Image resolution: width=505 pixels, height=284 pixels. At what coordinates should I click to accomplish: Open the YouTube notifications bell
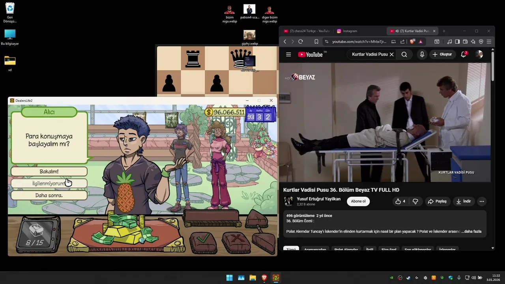pyautogui.click(x=464, y=54)
